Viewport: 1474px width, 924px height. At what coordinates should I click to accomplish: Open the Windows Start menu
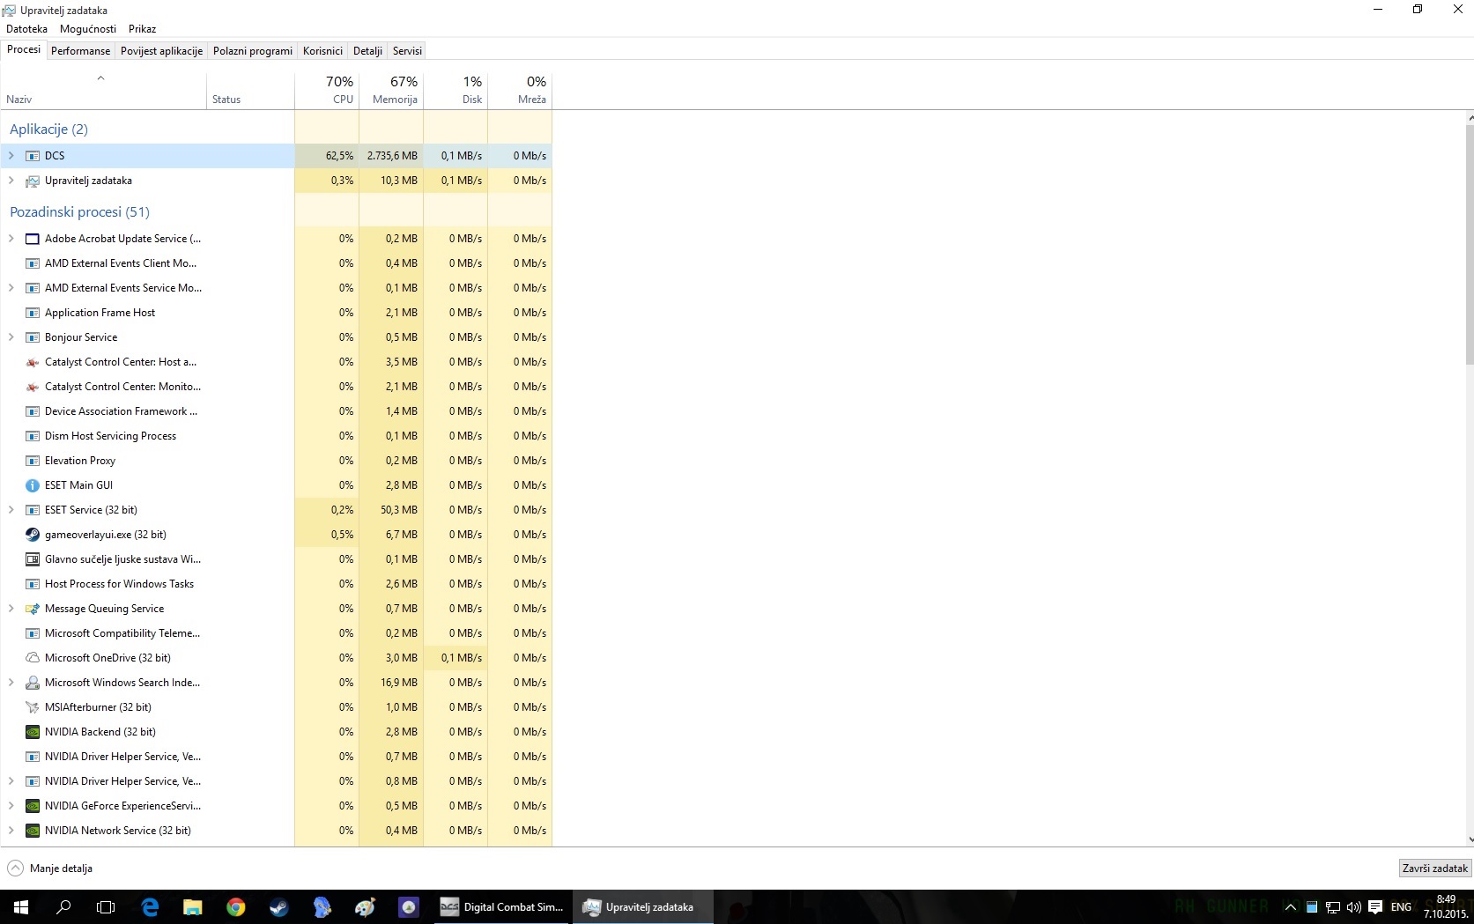tap(21, 906)
